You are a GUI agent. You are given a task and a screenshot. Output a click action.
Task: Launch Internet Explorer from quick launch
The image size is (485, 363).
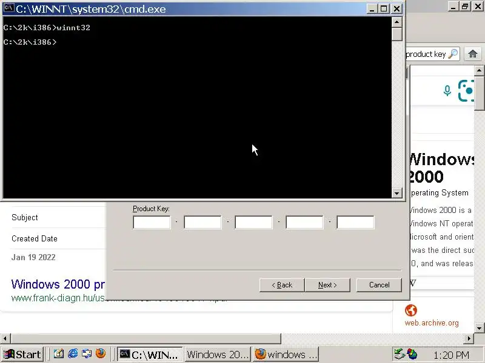pos(73,353)
